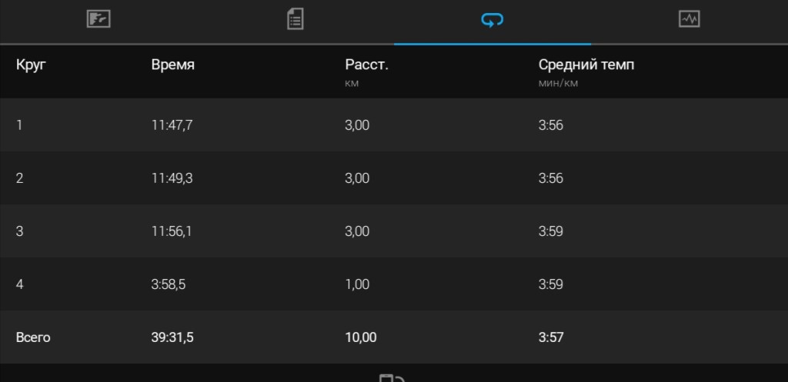Tap the partially visible icon at bottom center
This screenshot has height=382, width=788.
coord(392,377)
